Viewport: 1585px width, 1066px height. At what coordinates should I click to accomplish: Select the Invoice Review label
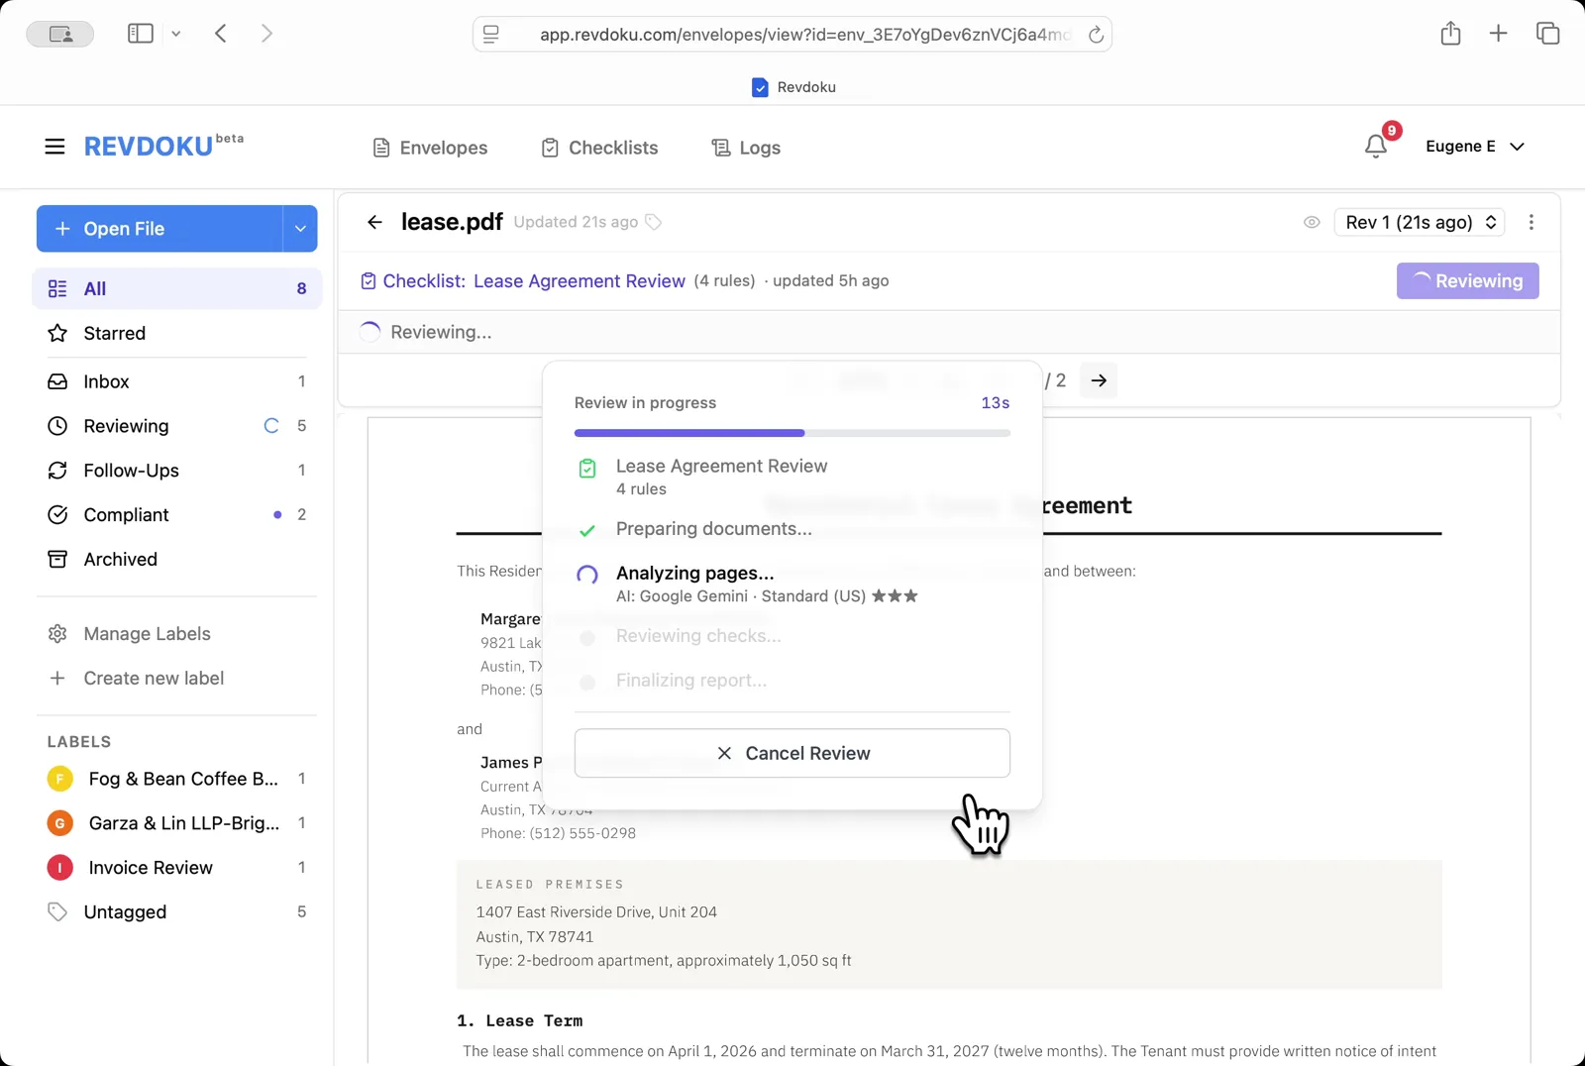150,868
